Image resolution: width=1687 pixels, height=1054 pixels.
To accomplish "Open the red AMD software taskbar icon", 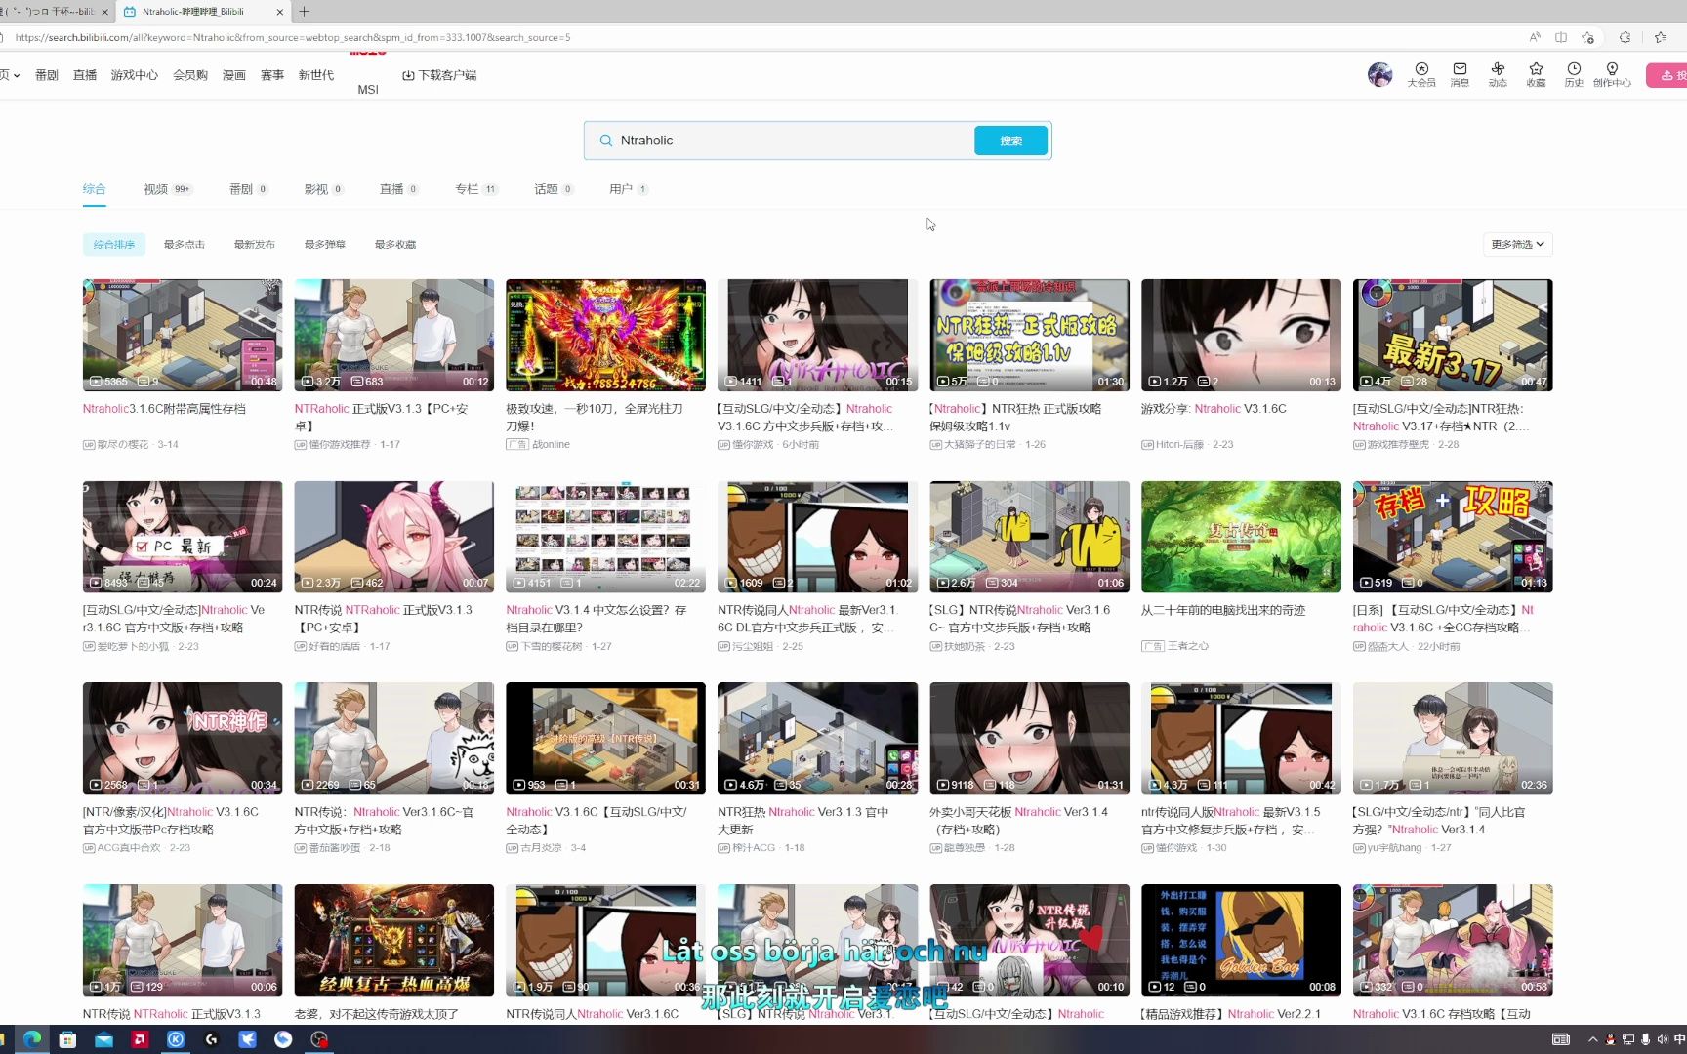I will [140, 1039].
